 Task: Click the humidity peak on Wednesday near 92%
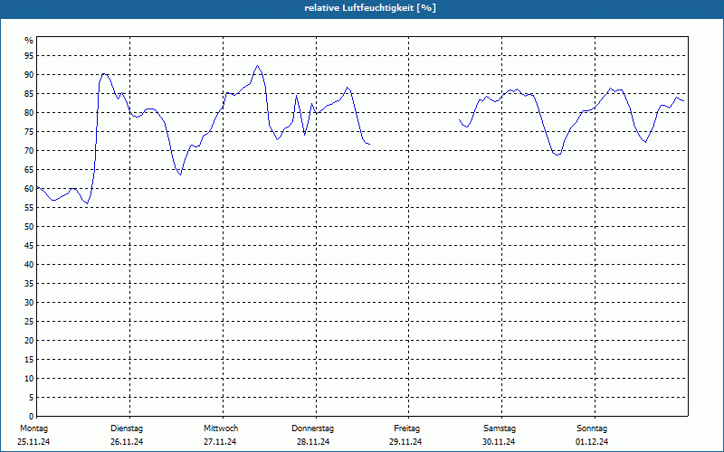click(257, 65)
